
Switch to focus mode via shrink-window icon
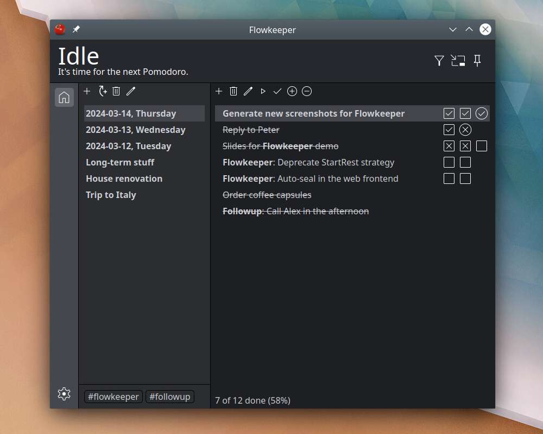(x=458, y=61)
